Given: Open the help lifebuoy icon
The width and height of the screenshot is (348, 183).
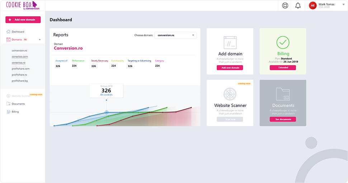Looking at the screenshot, I should pyautogui.click(x=285, y=5).
